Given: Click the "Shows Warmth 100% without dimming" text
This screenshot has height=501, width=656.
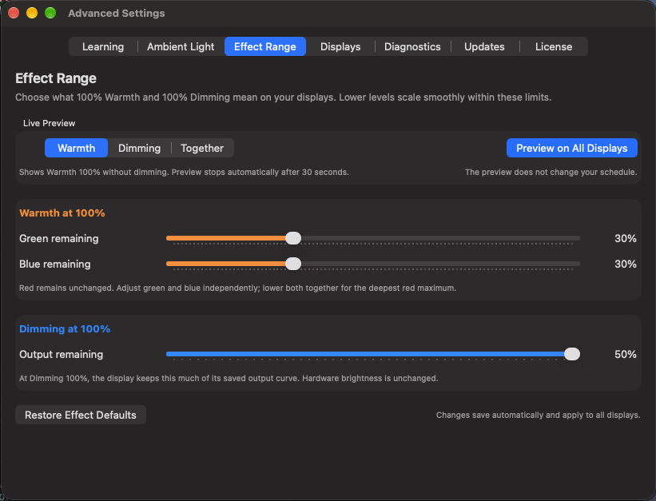Looking at the screenshot, I should pos(184,172).
